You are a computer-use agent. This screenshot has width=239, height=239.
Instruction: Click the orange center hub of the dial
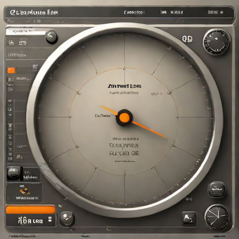tap(124, 118)
